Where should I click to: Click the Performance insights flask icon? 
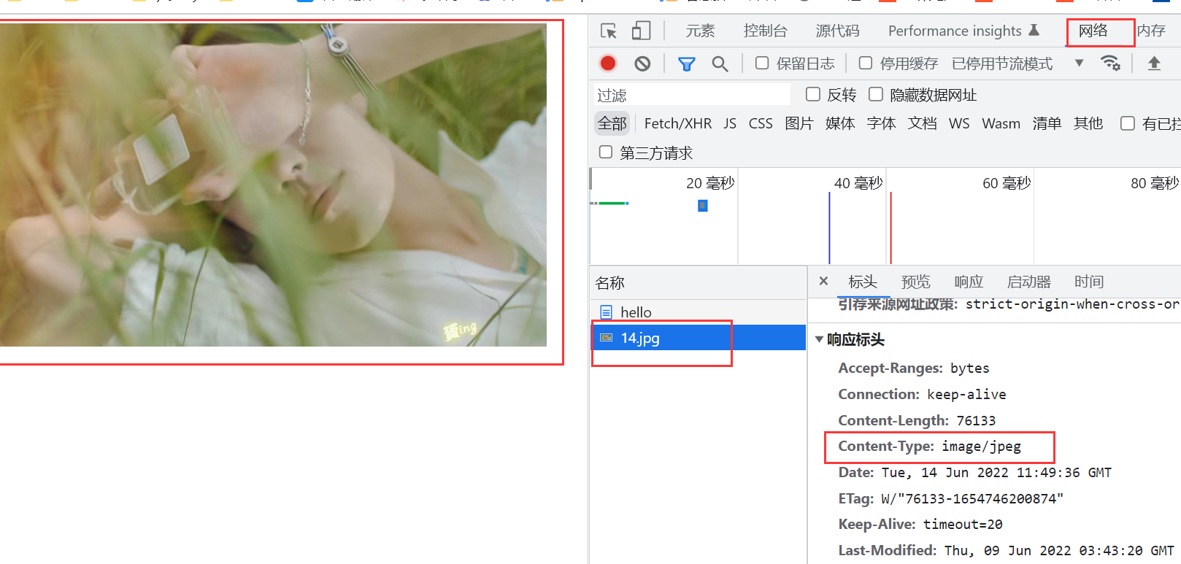[x=1034, y=30]
